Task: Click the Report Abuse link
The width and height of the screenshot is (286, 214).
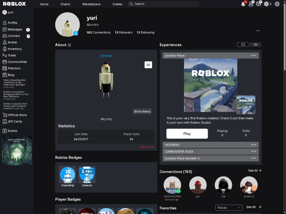Action: tap(147, 147)
